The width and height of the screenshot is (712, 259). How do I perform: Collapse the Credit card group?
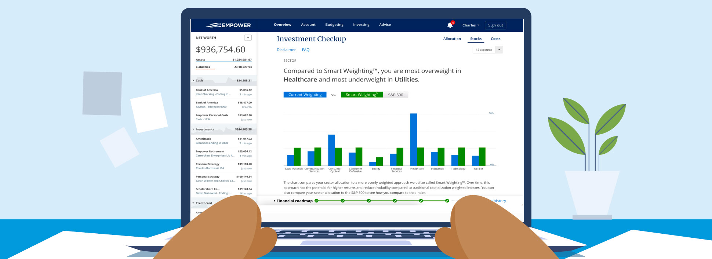pyautogui.click(x=193, y=203)
